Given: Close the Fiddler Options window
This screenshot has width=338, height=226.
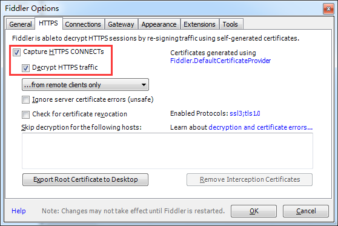Looking at the screenshot, I should (328, 9).
